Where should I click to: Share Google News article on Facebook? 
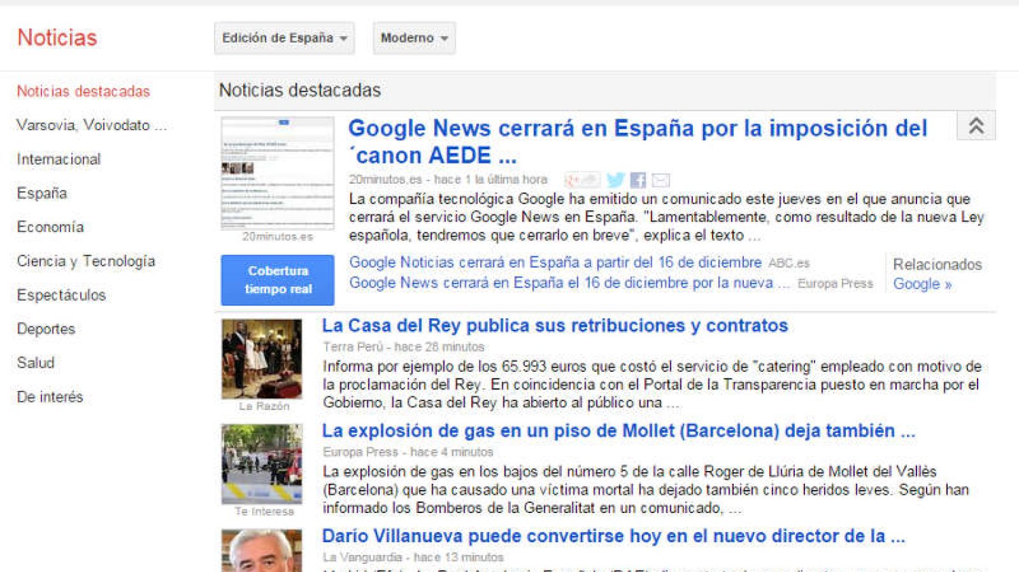click(638, 180)
